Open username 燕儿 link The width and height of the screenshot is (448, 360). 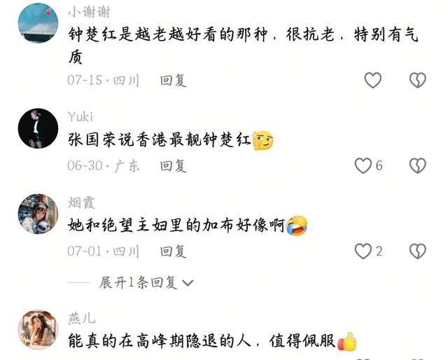pos(82,318)
